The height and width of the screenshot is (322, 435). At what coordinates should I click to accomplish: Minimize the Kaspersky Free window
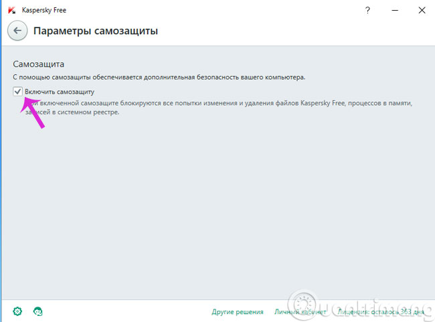coord(395,10)
